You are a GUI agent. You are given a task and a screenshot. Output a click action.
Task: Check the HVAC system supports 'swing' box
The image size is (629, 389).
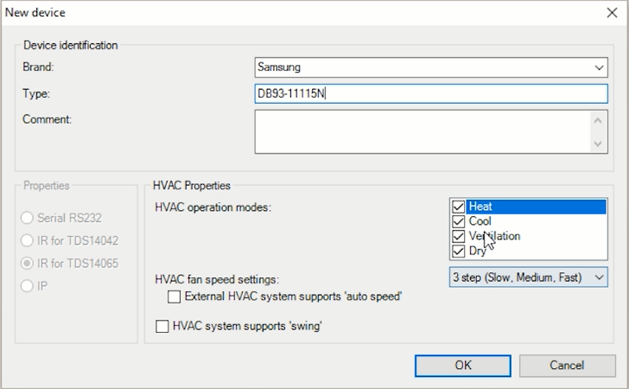click(162, 326)
